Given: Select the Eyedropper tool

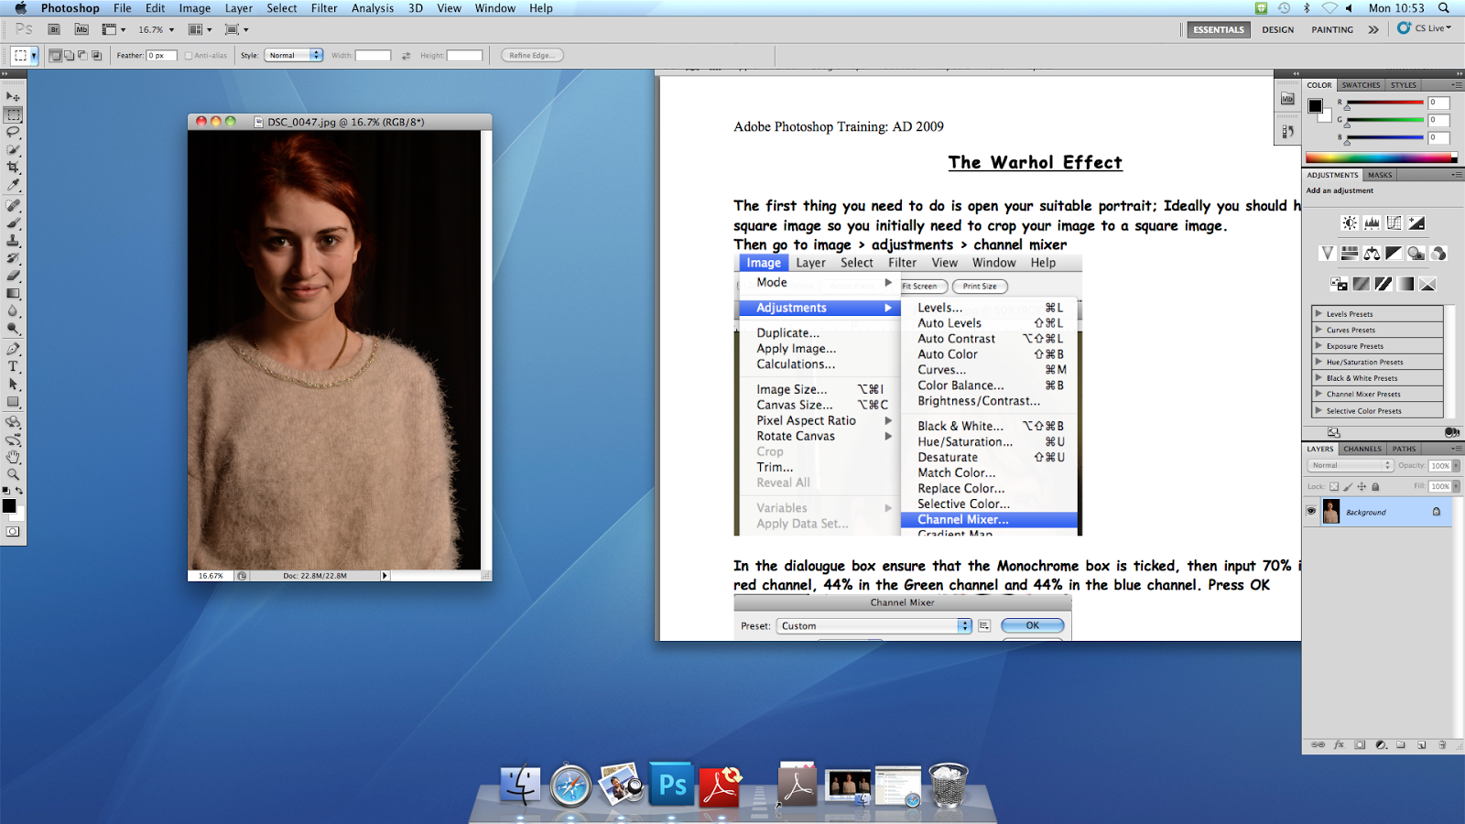Looking at the screenshot, I should point(13,185).
